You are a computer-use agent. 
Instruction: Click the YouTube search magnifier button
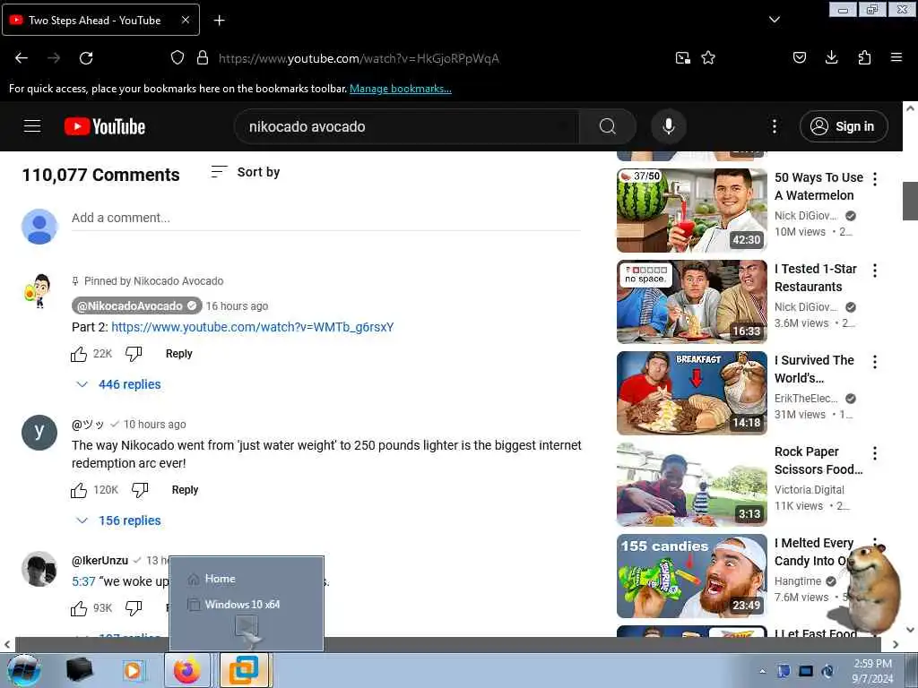[608, 126]
